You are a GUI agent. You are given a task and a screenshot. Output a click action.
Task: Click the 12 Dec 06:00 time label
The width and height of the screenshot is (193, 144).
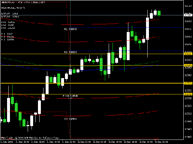coord(100,142)
